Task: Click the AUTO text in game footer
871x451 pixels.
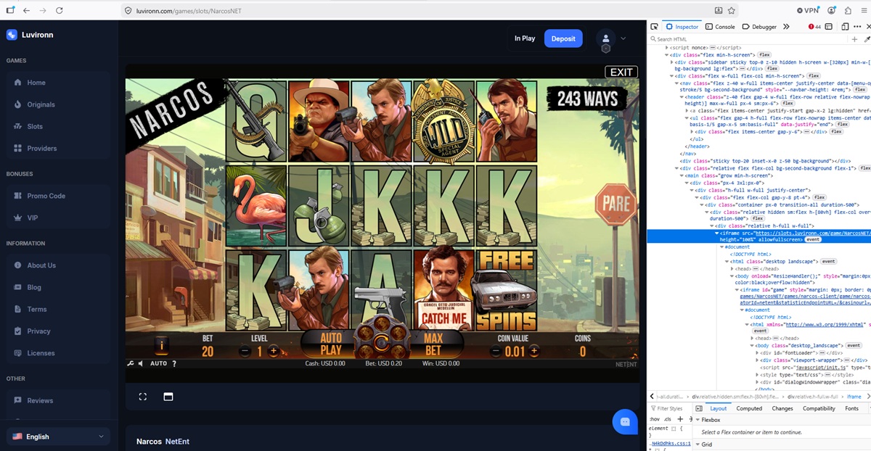Action: coord(158,363)
